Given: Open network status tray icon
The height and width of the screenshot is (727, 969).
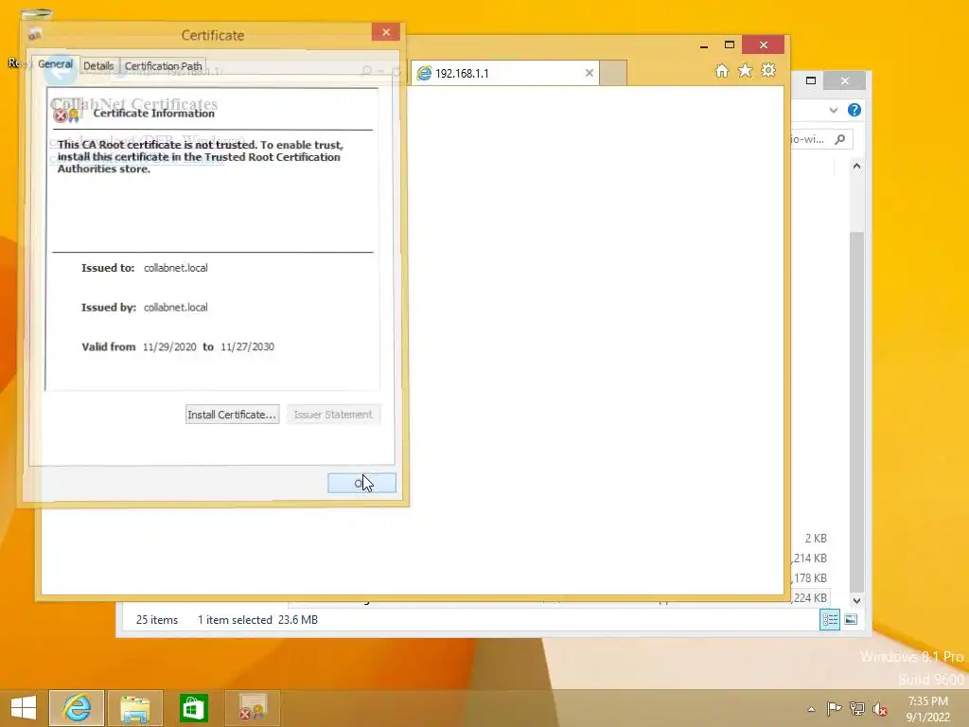Looking at the screenshot, I should pyautogui.click(x=857, y=708).
